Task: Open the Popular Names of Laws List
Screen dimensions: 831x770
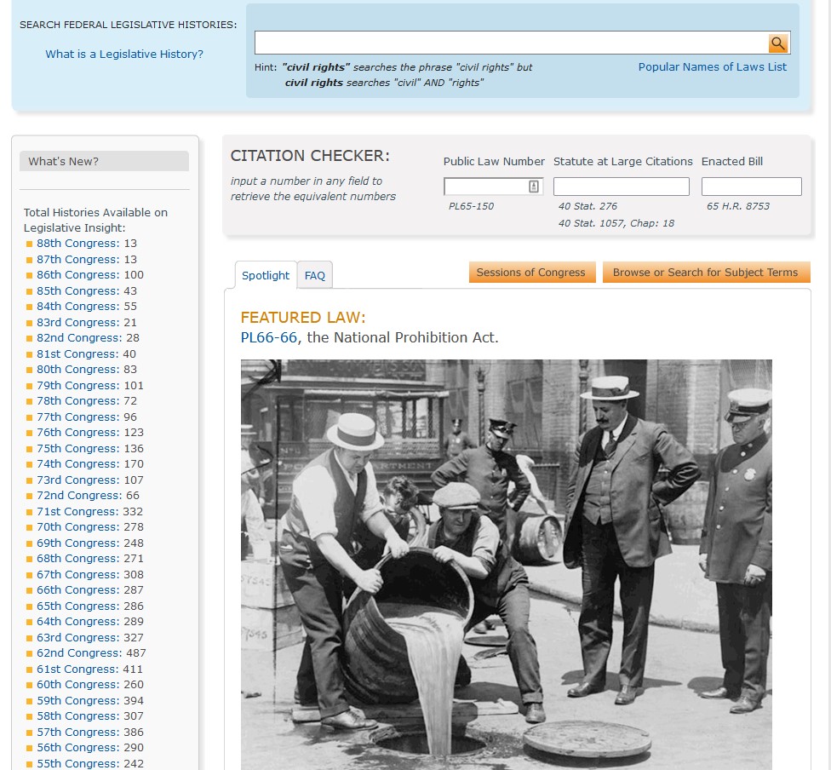Action: [x=712, y=66]
